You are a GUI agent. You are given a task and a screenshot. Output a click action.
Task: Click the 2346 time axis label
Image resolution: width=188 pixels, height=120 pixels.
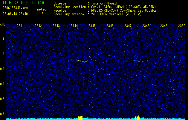[x=110, y=26]
